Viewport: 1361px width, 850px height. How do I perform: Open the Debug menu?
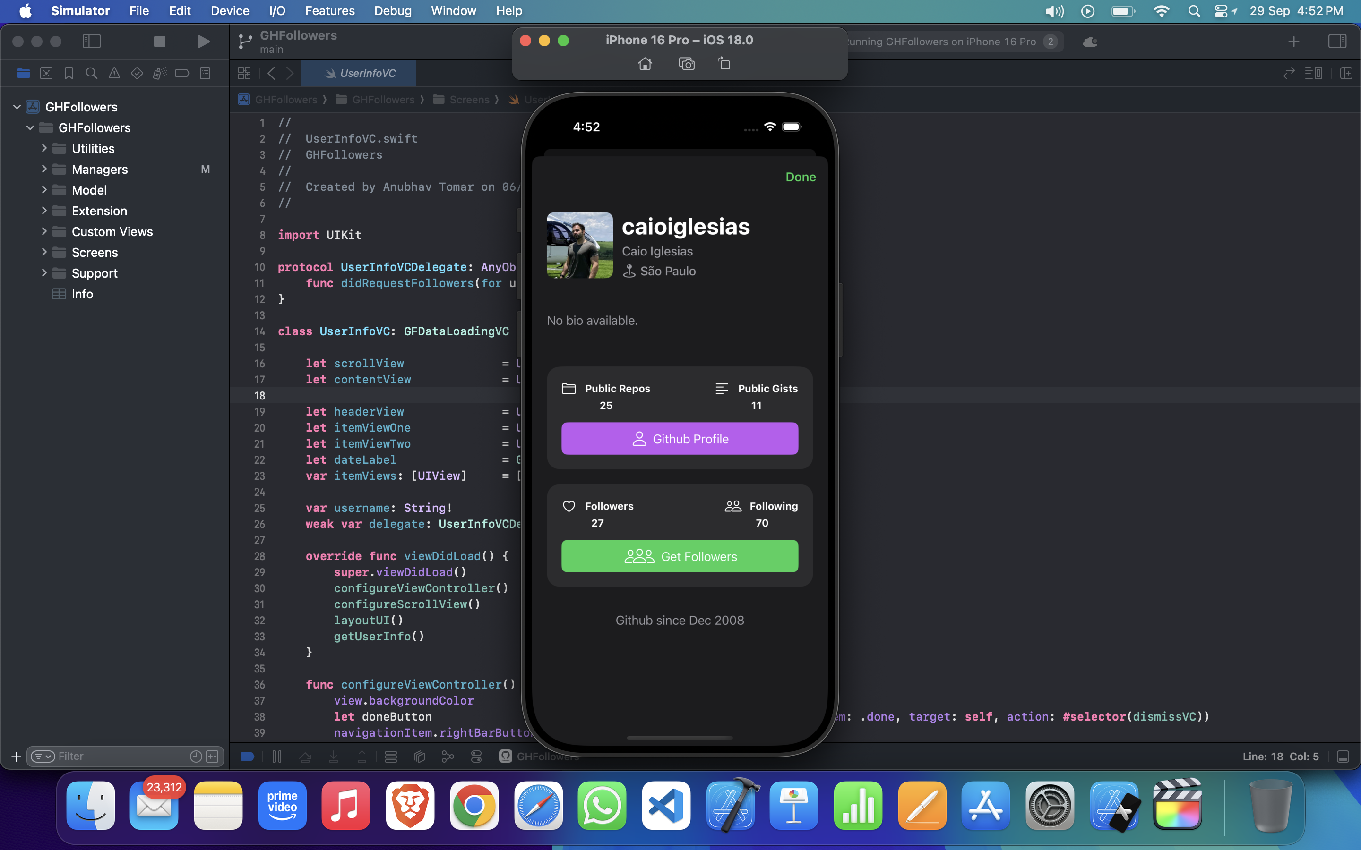[x=393, y=11]
